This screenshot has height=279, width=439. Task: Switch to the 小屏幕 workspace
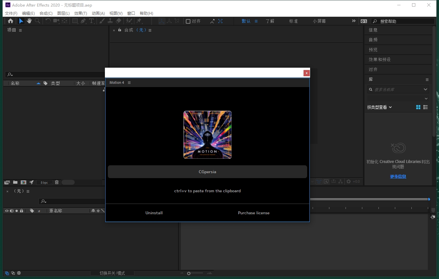click(319, 21)
